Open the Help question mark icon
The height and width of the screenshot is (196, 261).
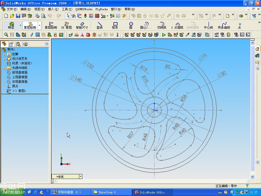(x=124, y=16)
